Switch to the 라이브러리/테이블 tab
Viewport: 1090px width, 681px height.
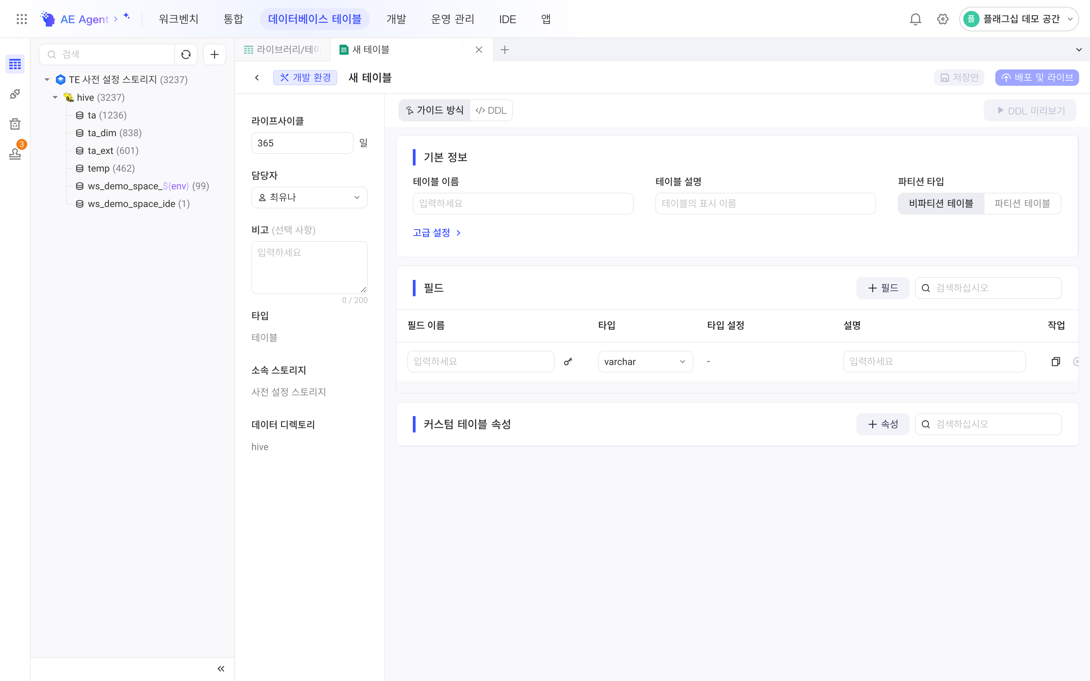coord(282,50)
